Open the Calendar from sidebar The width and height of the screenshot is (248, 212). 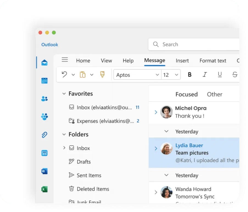(x=44, y=81)
